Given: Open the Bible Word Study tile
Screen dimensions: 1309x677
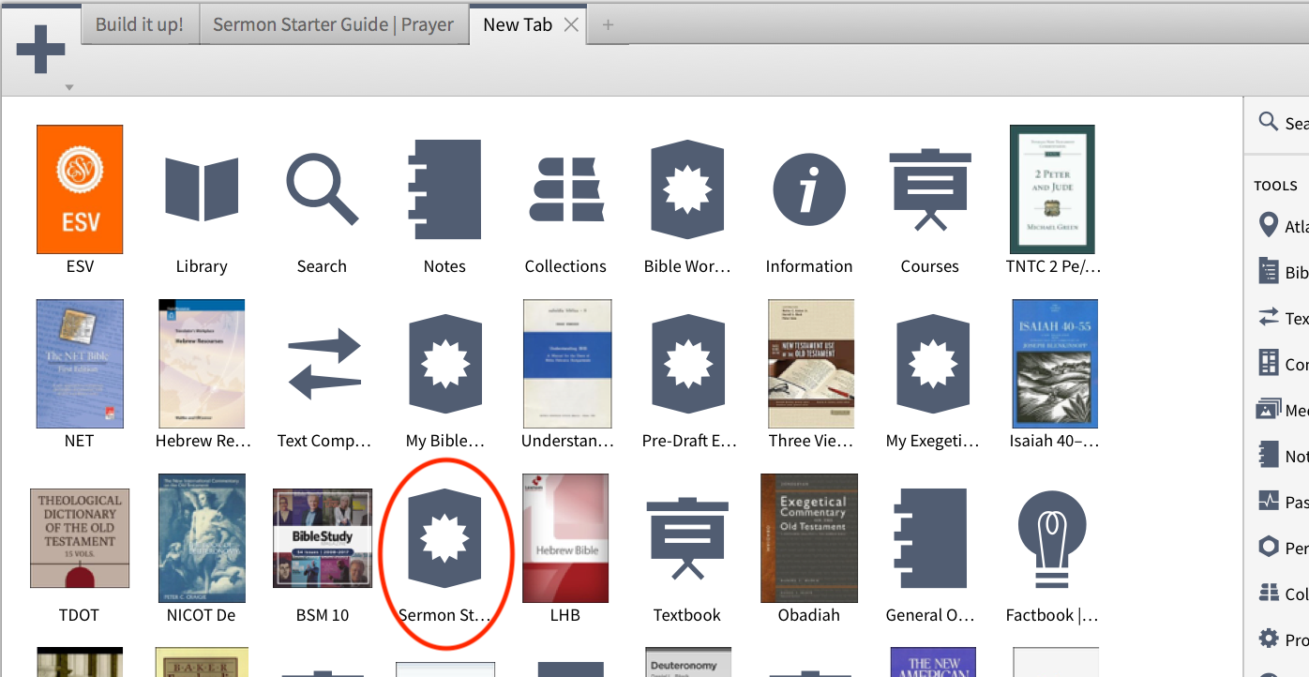Looking at the screenshot, I should [x=687, y=189].
